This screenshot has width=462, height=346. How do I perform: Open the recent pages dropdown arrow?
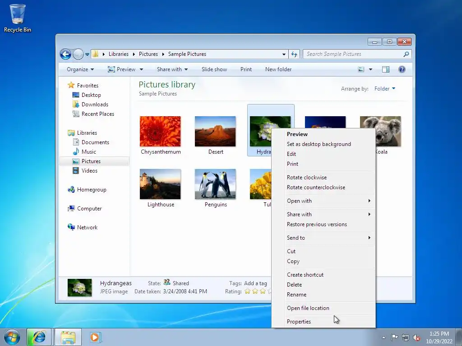(x=87, y=55)
